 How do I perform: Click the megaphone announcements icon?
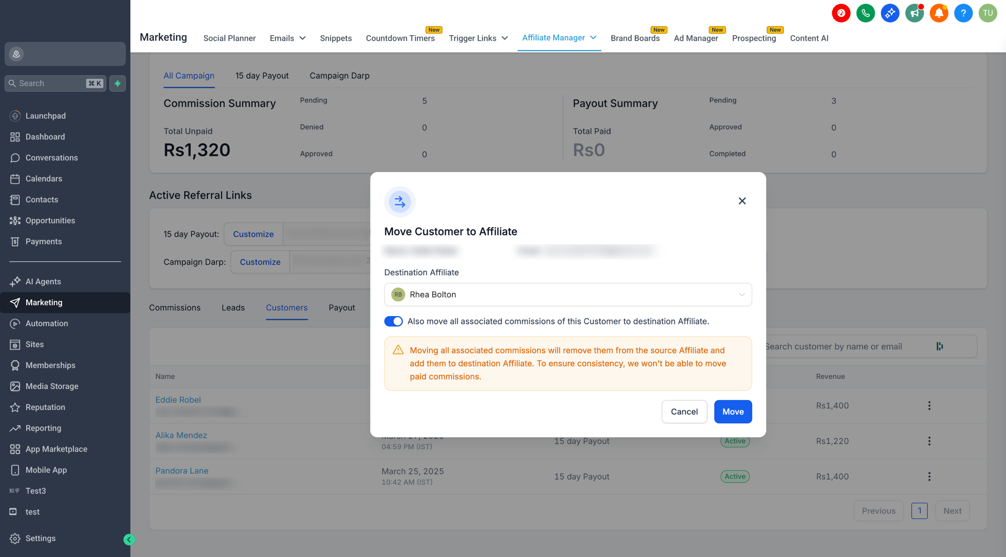tap(914, 13)
